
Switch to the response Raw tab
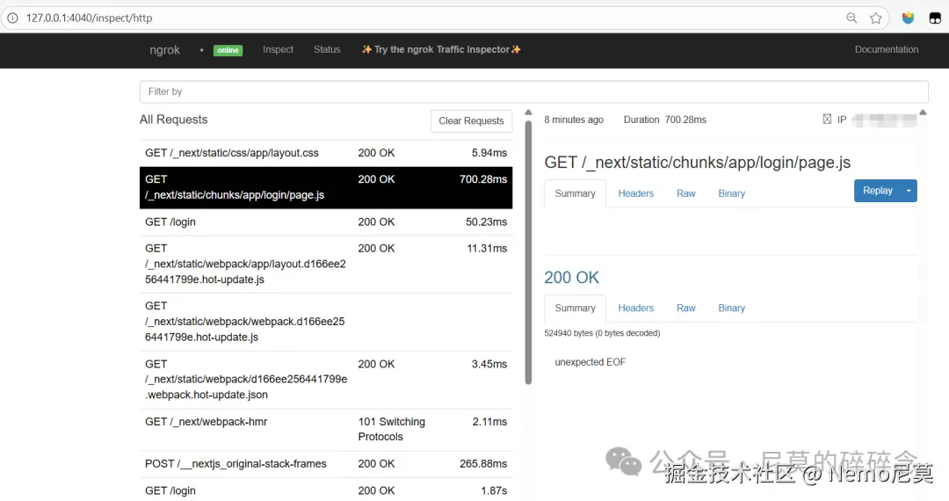pyautogui.click(x=685, y=308)
